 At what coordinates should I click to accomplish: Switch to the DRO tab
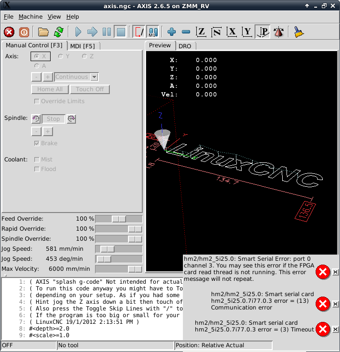tap(185, 46)
